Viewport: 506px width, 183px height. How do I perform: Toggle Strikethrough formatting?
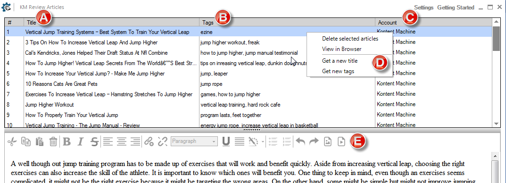tap(94, 141)
